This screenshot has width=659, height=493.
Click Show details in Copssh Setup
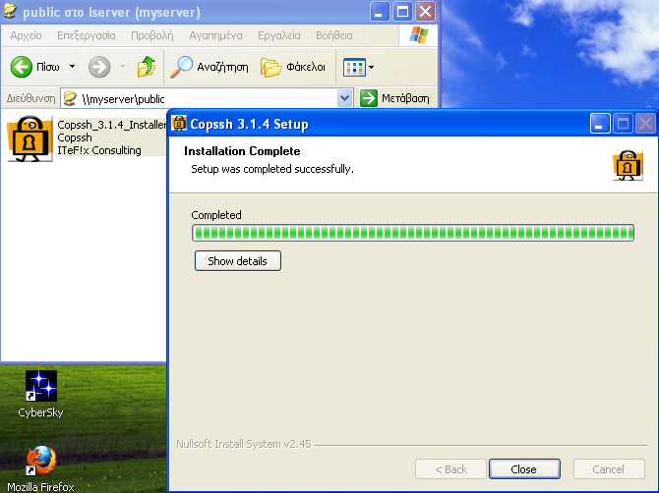click(x=237, y=261)
